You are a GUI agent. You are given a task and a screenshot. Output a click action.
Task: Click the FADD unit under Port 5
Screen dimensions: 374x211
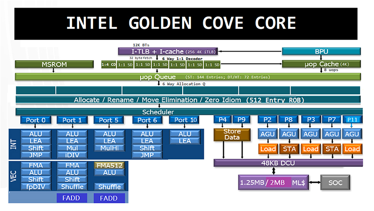tap(109, 198)
